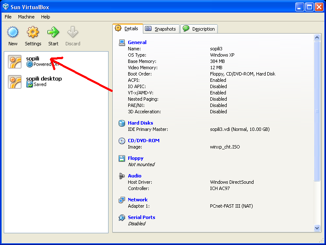Click the Serial Ports Disabled text
326x245 pixels.
137,224
